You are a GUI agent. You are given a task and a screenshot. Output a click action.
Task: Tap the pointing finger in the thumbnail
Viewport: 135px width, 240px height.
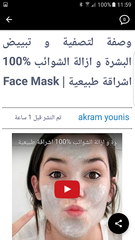(x=23, y=220)
